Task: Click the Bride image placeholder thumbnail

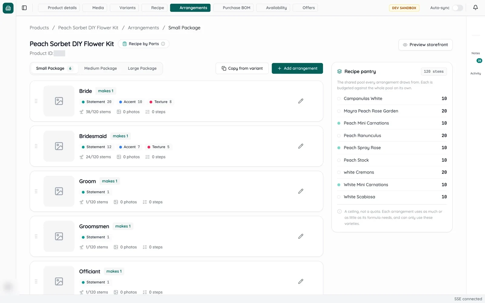Action: 59,101
